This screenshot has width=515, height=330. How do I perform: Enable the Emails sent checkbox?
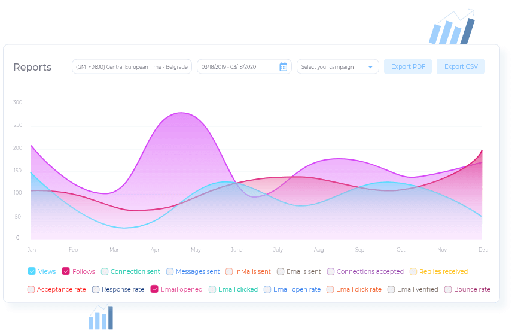pos(281,272)
